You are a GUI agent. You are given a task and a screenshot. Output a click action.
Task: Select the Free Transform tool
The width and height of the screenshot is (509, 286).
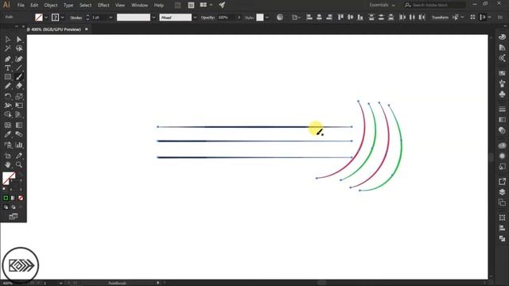tap(19, 106)
